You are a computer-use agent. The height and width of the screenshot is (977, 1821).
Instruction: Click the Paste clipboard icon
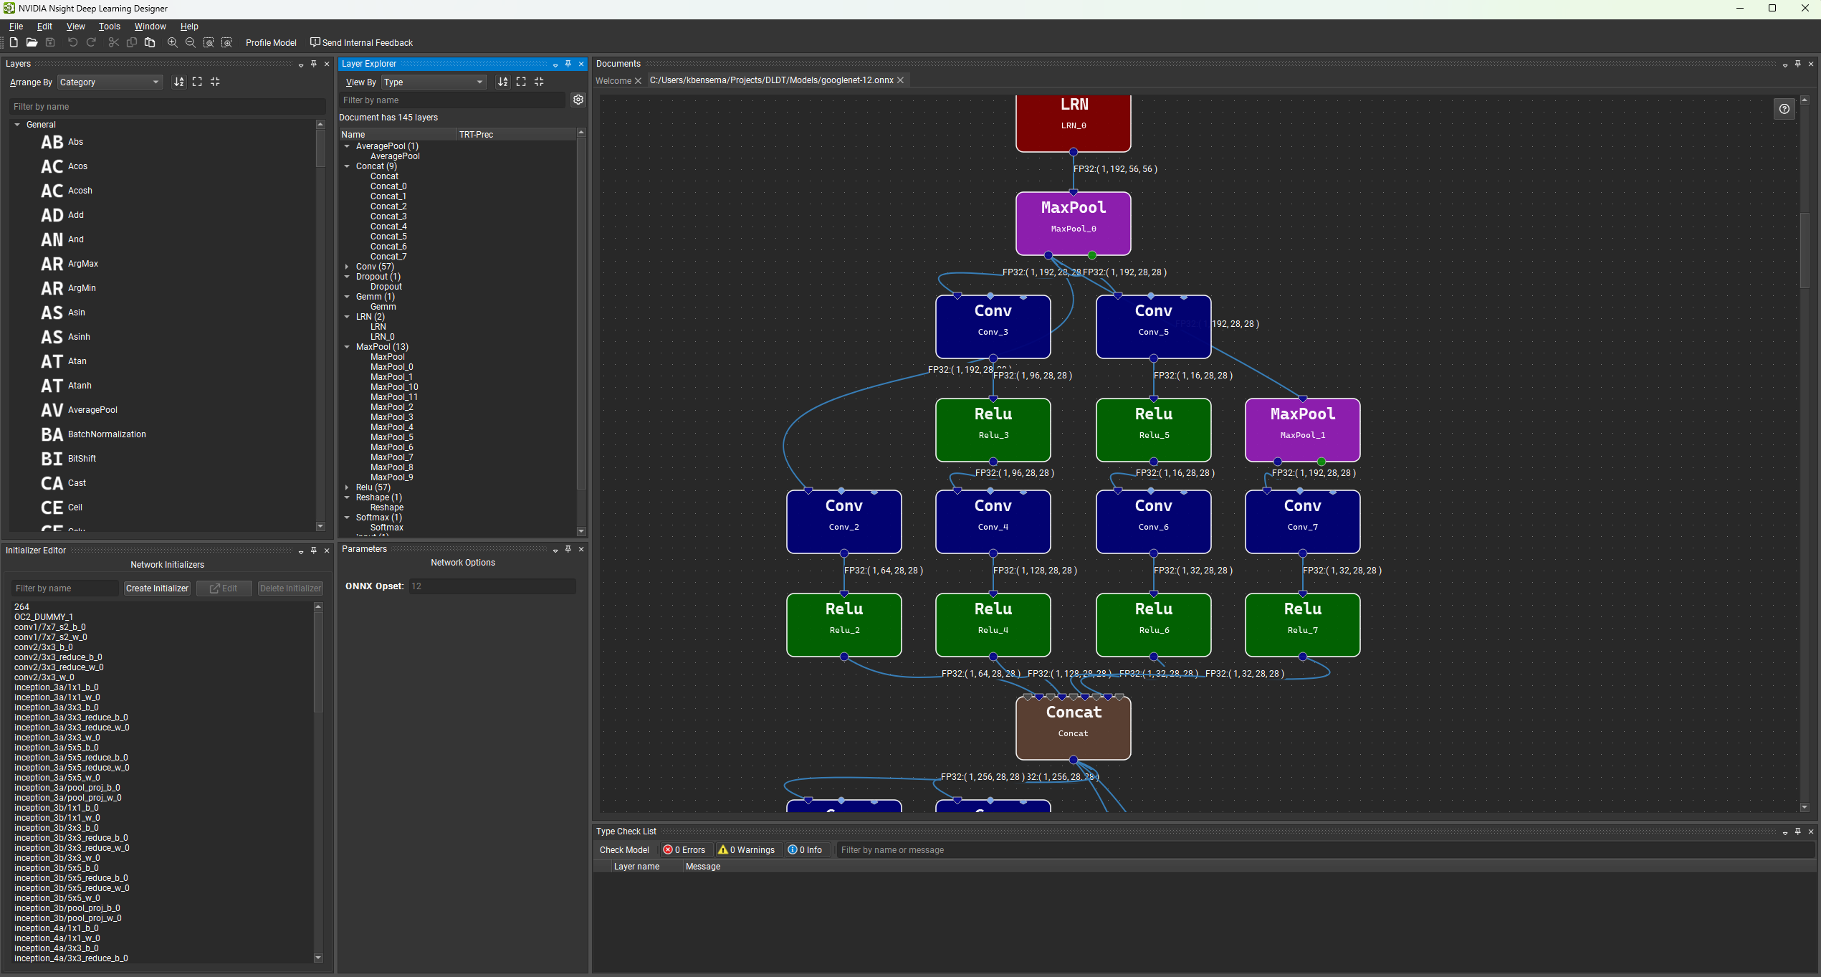click(150, 42)
